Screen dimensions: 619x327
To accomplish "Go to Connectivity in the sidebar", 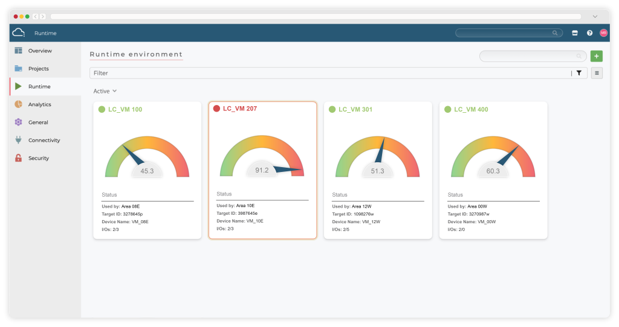I will coord(44,140).
